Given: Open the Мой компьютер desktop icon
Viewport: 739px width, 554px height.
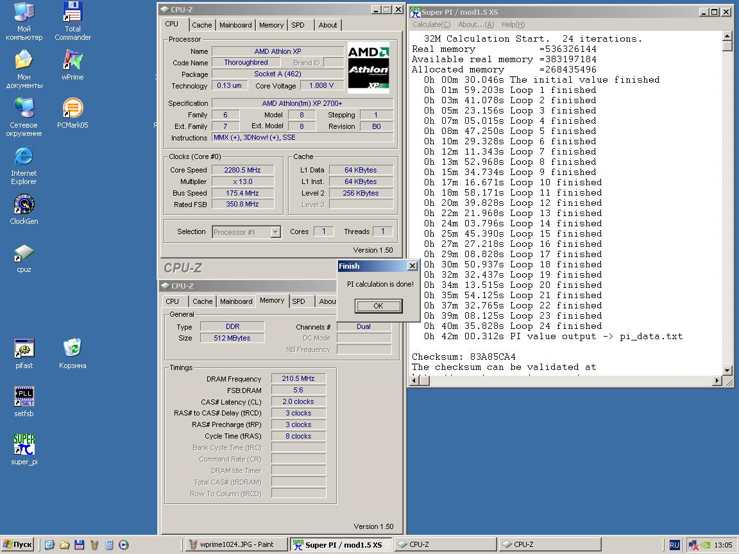Looking at the screenshot, I should coord(24,21).
